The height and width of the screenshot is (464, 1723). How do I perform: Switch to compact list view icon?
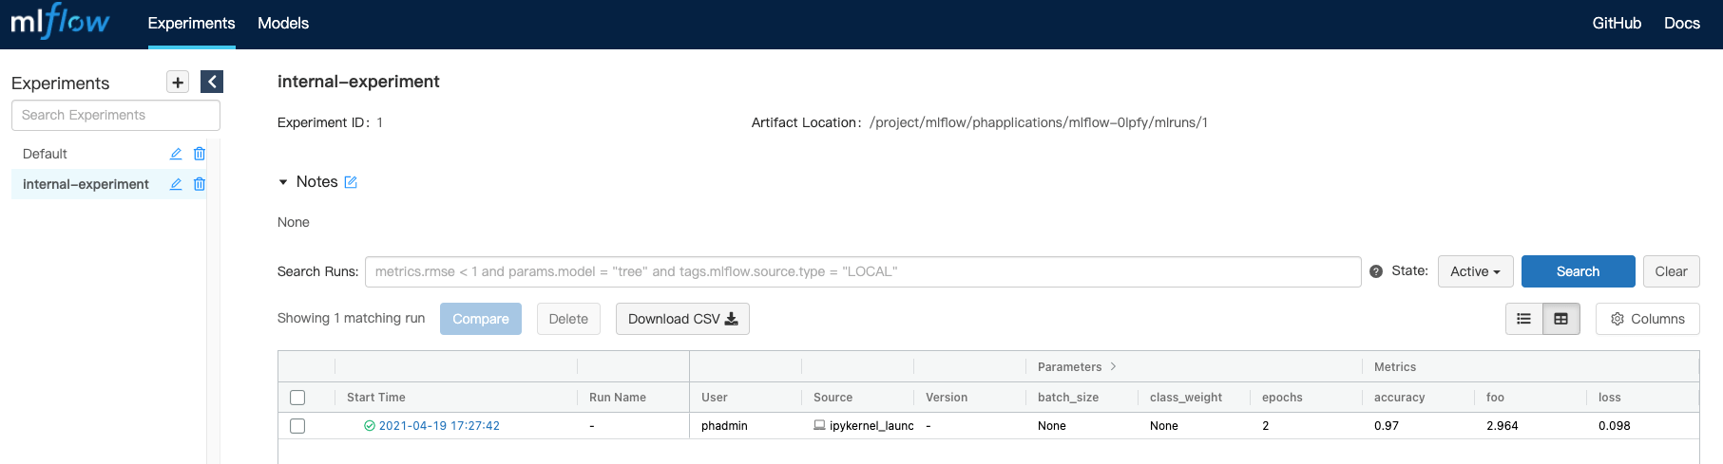point(1524,319)
